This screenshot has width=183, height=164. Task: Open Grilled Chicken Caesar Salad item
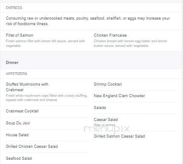(32, 147)
